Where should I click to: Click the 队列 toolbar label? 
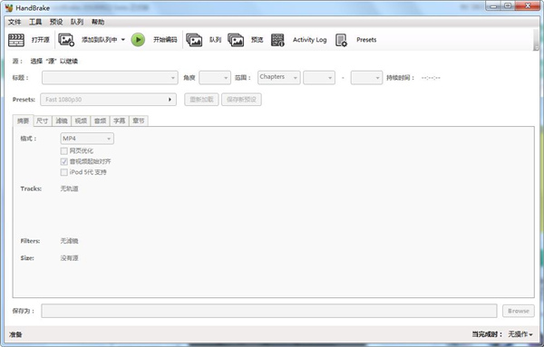tap(215, 40)
